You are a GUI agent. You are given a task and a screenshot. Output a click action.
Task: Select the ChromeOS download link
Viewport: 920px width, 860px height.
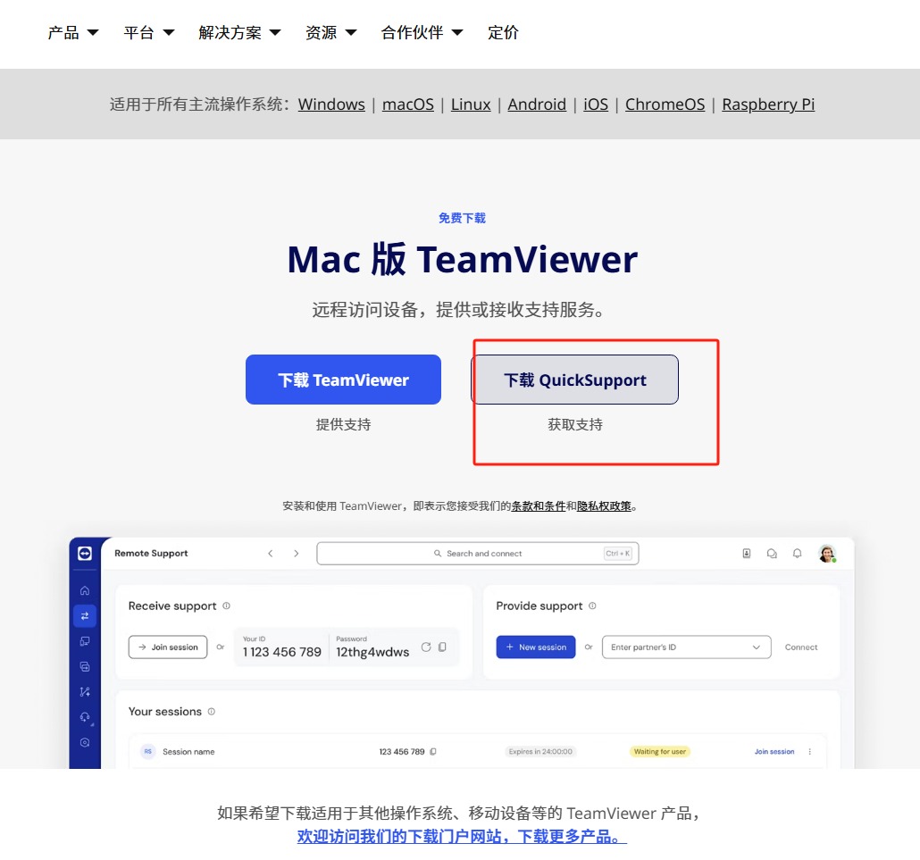[665, 104]
